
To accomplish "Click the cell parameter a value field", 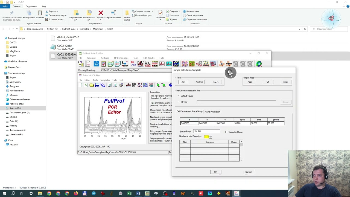I will tap(189, 123).
